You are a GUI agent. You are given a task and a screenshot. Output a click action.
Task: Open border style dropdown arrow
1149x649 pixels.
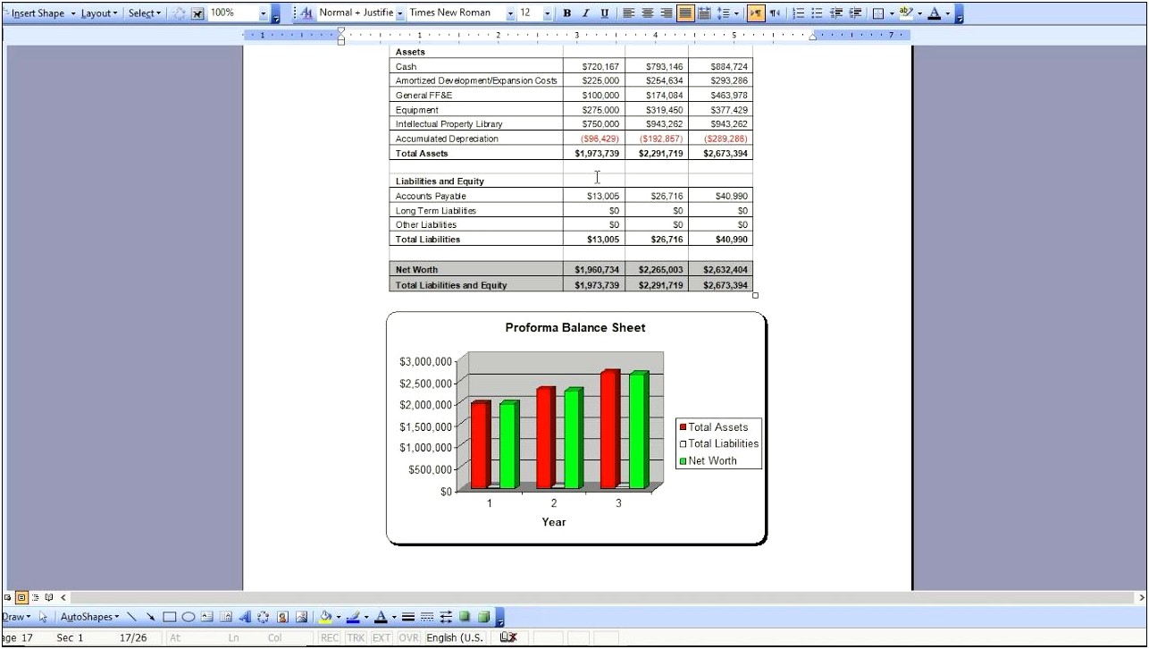click(x=892, y=13)
